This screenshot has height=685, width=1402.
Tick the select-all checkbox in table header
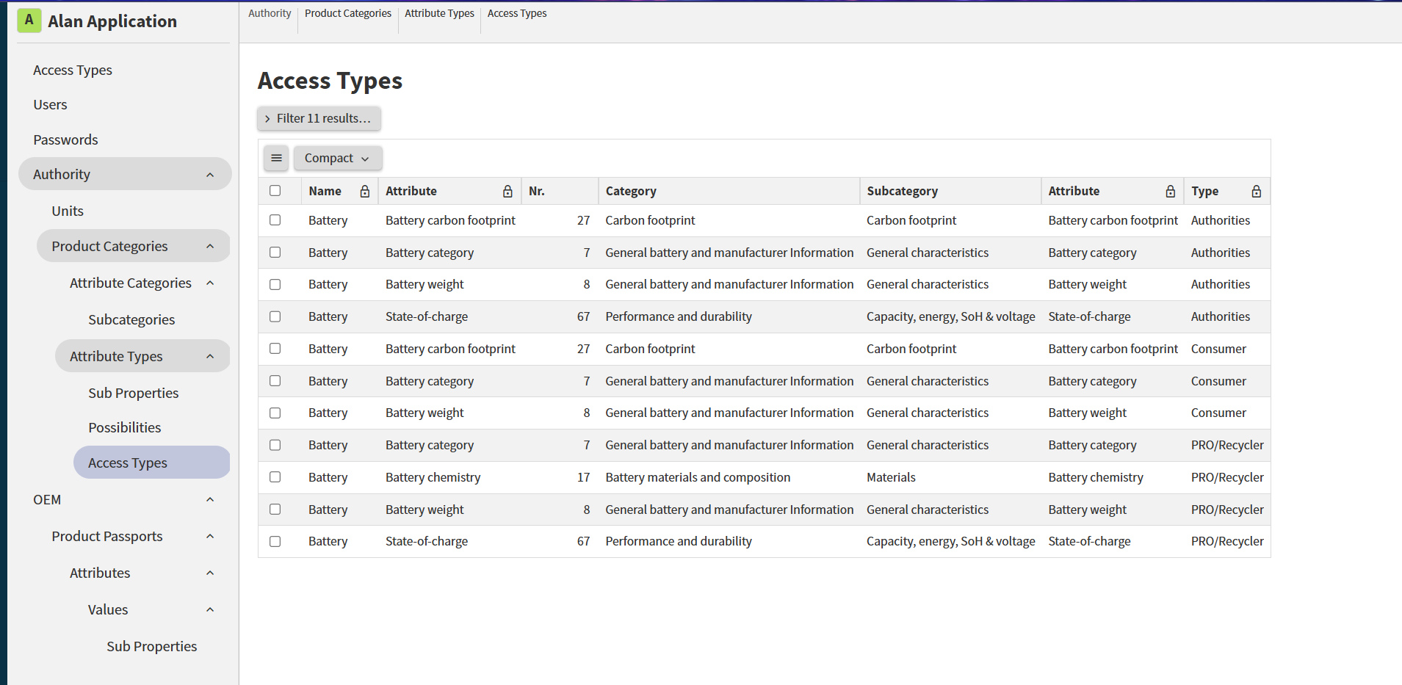(x=275, y=191)
